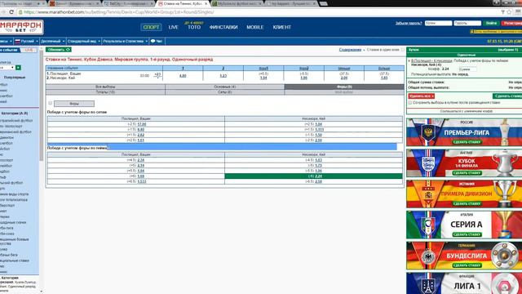Open the forgot password link
The width and height of the screenshot is (522, 294).
tap(409, 24)
